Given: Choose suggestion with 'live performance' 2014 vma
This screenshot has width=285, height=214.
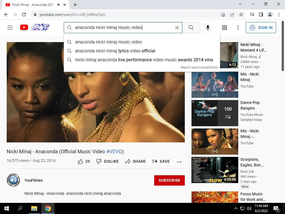Looking at the screenshot, I should (142, 60).
